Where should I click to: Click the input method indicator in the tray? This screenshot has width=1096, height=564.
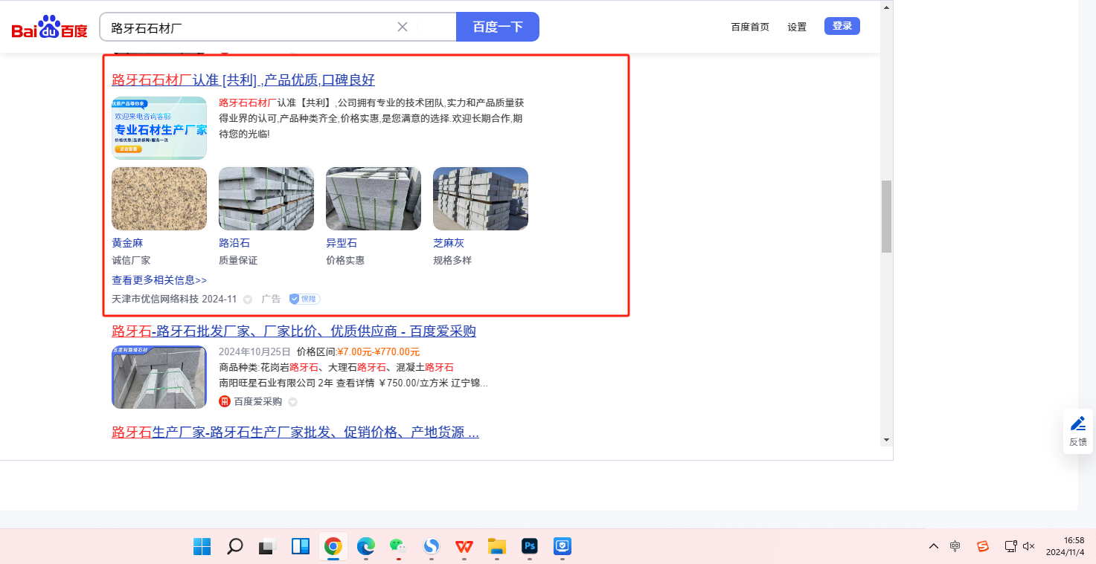point(955,546)
